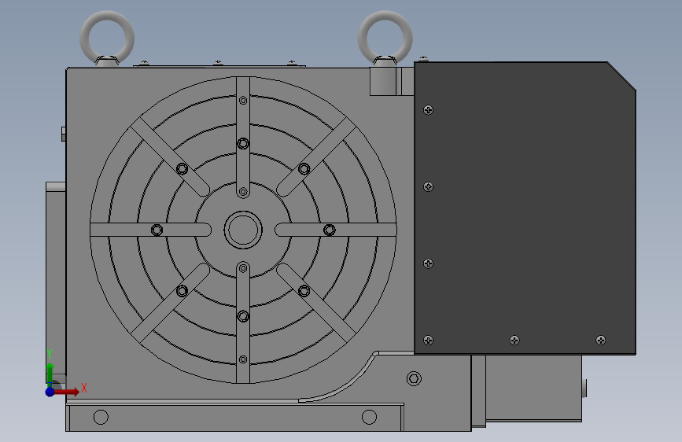Image resolution: width=682 pixels, height=442 pixels.
Task: Select bolt in the upper-right diagonal T-slot
Action: tap(304, 168)
